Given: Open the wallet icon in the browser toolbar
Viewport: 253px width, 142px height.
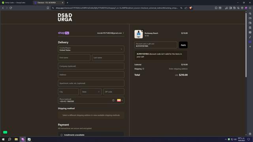Looking at the screenshot, I should pos(234,8).
